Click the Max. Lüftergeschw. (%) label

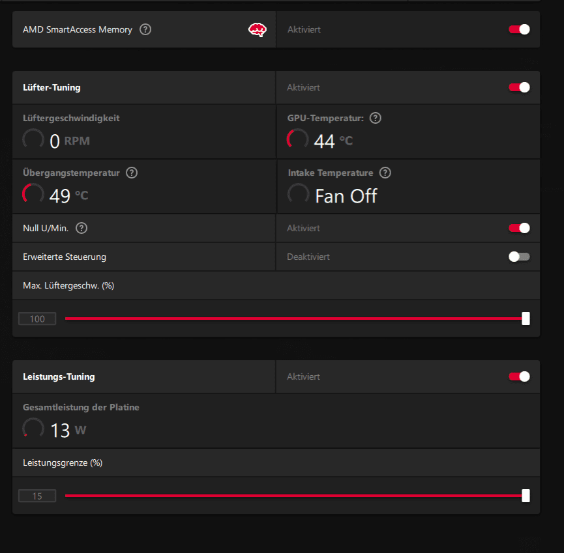click(68, 286)
